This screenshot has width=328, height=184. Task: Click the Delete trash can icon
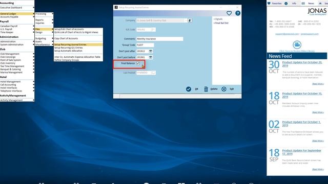pos(206,89)
